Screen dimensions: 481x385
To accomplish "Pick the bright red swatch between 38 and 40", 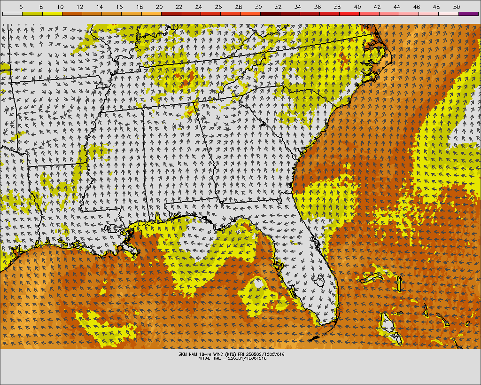I will (x=349, y=14).
